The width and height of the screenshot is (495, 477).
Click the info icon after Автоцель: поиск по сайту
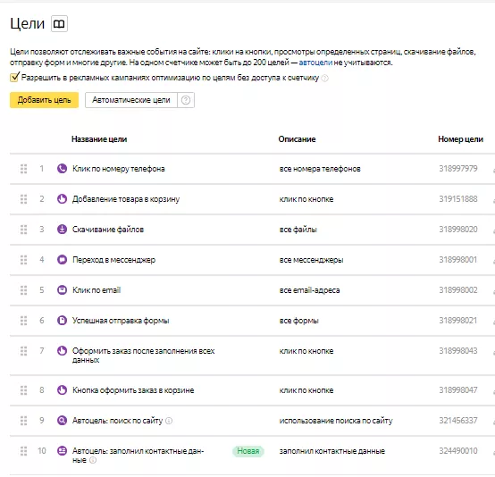(169, 421)
